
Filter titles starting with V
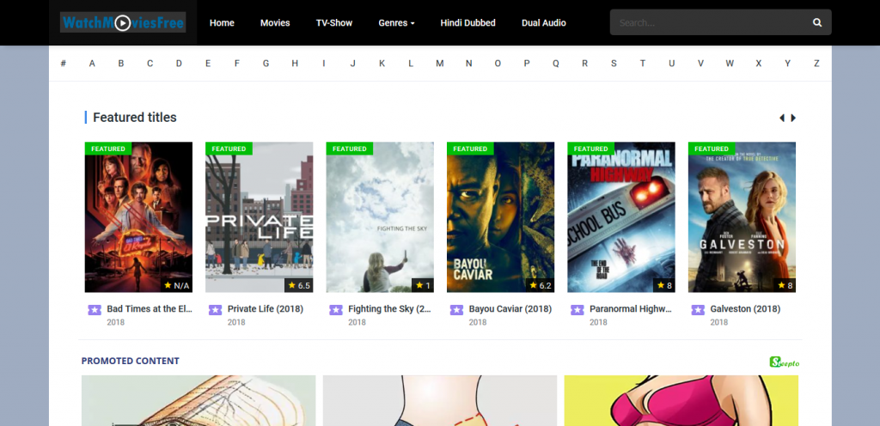point(700,64)
